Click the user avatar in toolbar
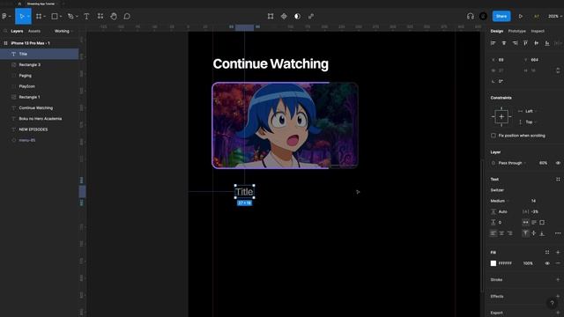The height and width of the screenshot is (317, 564). click(483, 16)
